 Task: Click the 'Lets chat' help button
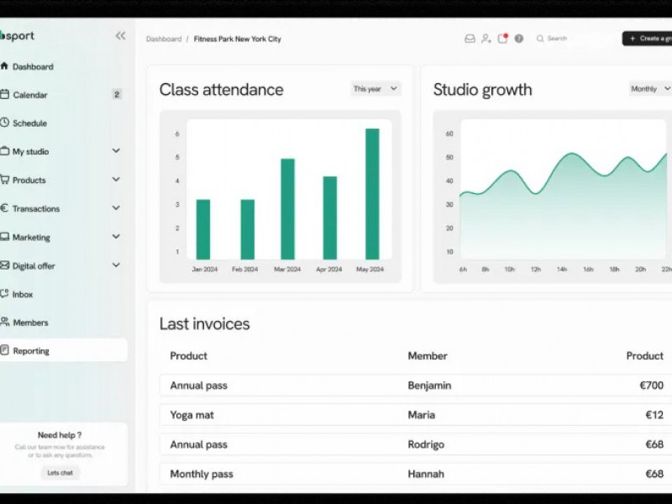pyautogui.click(x=60, y=473)
